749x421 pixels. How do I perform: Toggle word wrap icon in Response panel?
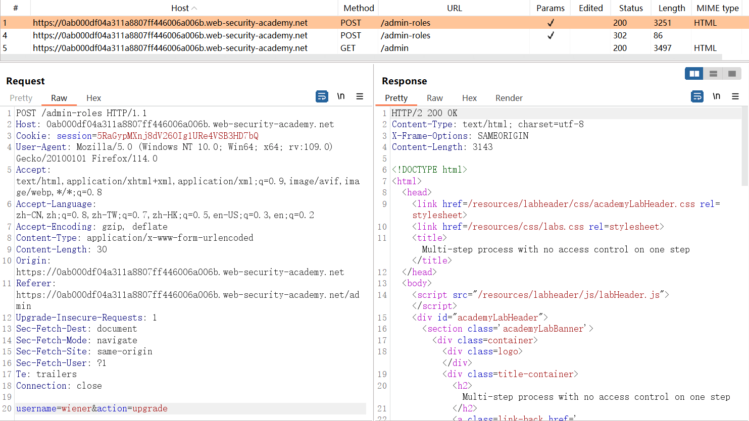coord(697,96)
